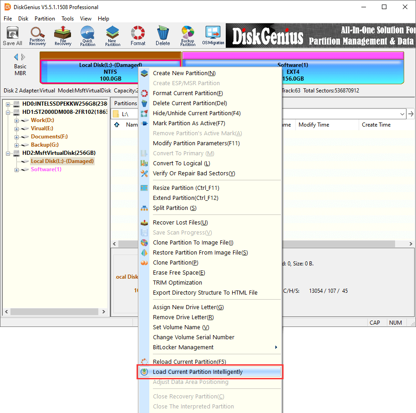416x413 pixels.
Task: Open Partition Recovery tool
Action: [x=37, y=36]
